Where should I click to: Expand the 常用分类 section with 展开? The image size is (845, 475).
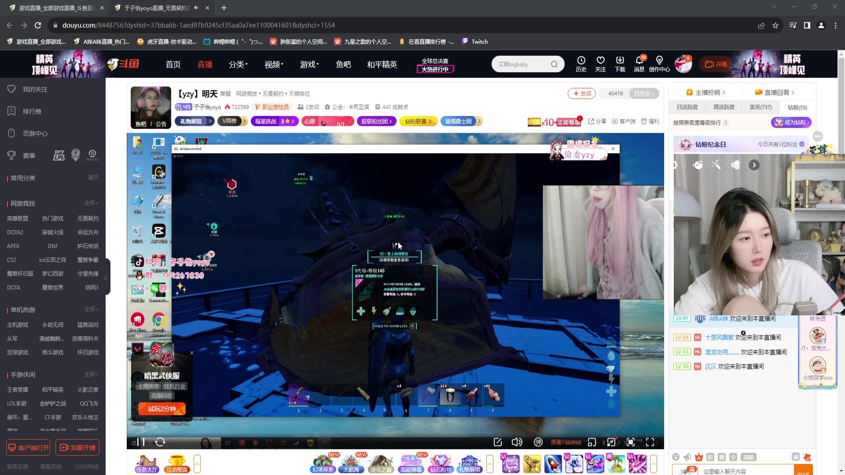point(93,178)
